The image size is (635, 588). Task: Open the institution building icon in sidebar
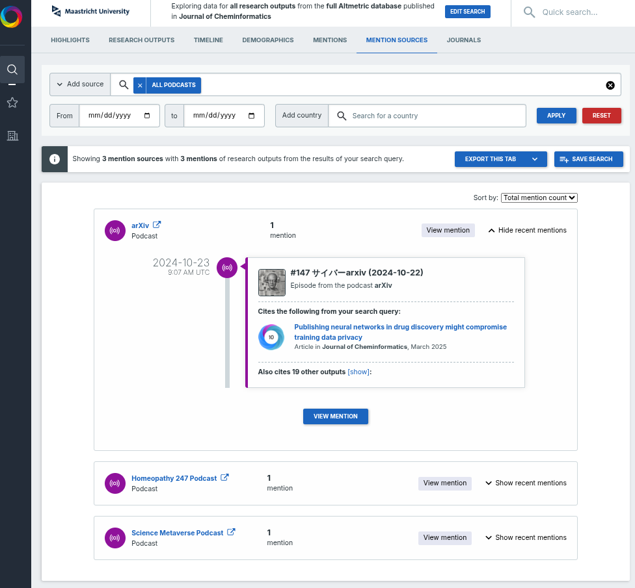tap(12, 136)
